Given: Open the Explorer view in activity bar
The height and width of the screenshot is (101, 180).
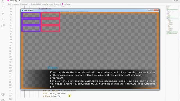Looking at the screenshot, I should tap(3, 1).
